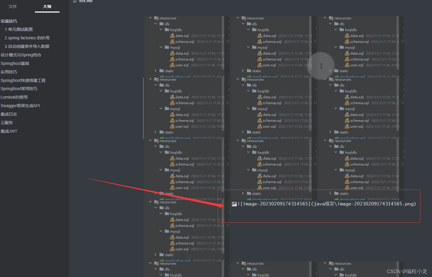Navigate to 集成日志 heading
Image resolution: width=432 pixels, height=277 pixels.
click(x=9, y=114)
